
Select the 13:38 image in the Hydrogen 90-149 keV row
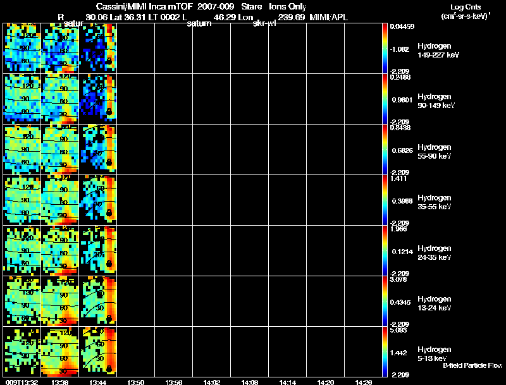click(60, 99)
